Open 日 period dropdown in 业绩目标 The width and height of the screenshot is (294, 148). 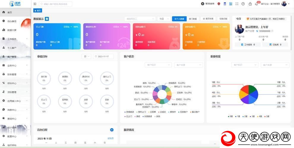pyautogui.click(x=86, y=57)
